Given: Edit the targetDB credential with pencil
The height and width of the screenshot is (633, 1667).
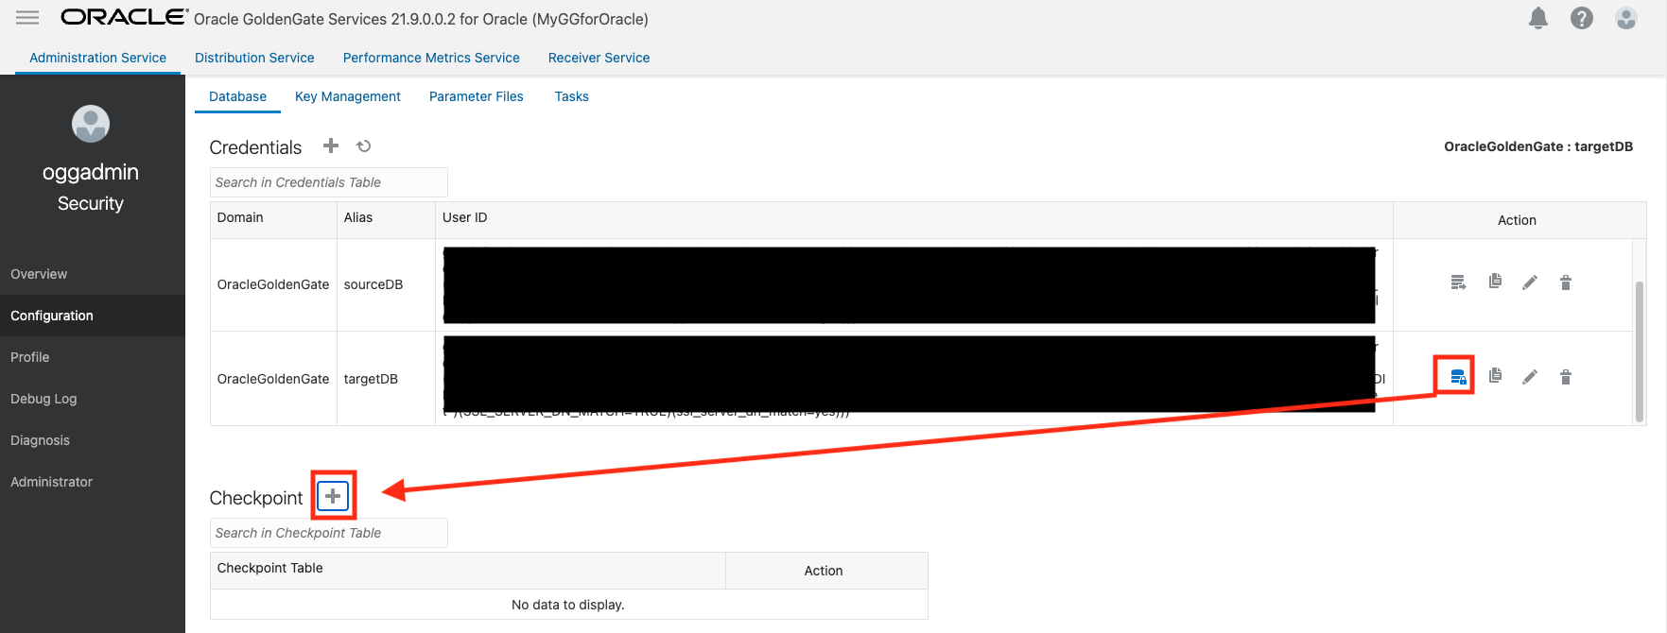Looking at the screenshot, I should tap(1530, 377).
